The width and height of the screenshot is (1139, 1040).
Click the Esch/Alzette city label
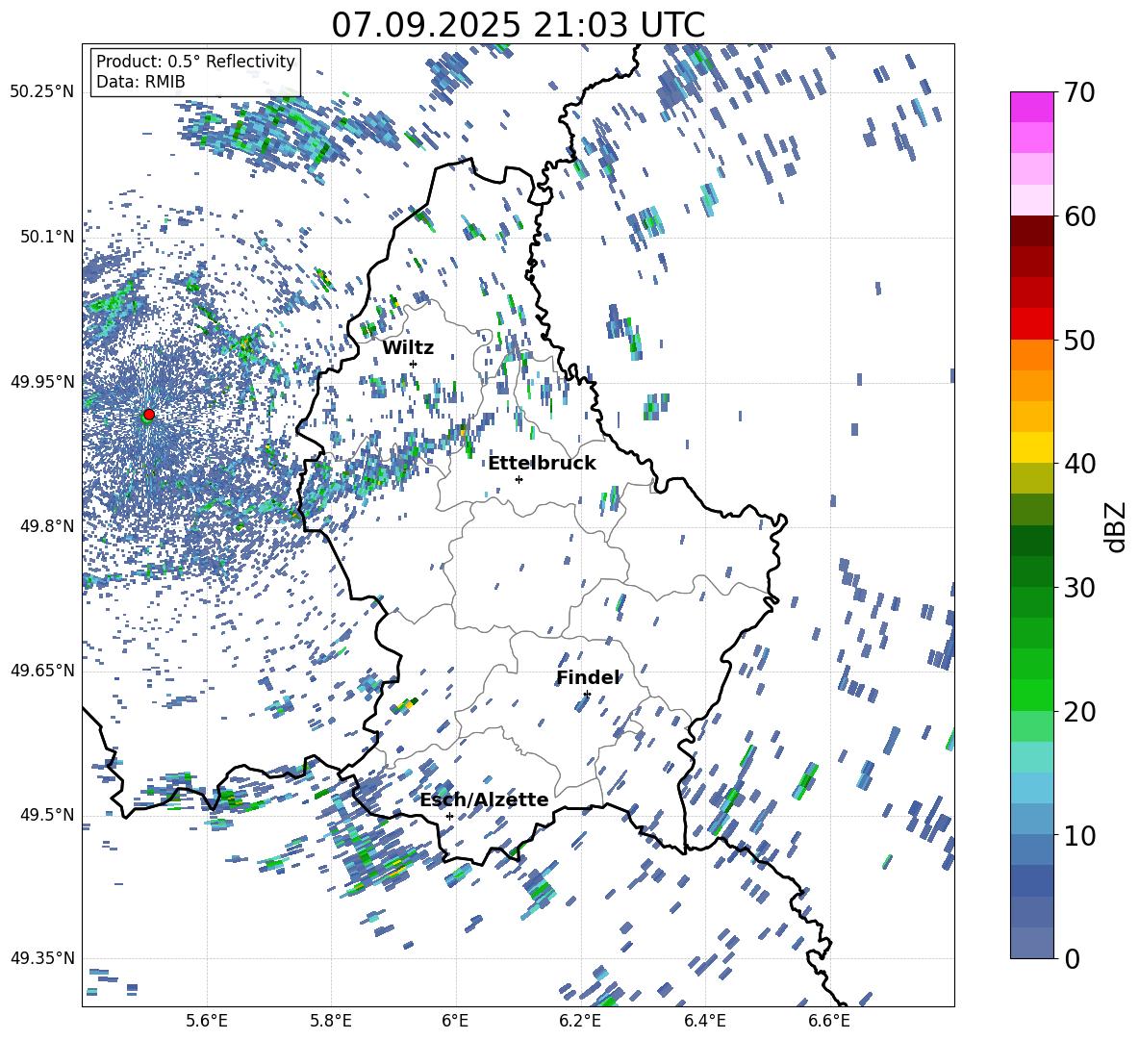484,799
